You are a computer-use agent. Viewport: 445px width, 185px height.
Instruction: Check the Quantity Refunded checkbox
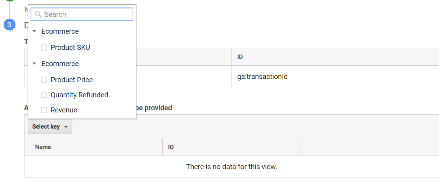[44, 95]
